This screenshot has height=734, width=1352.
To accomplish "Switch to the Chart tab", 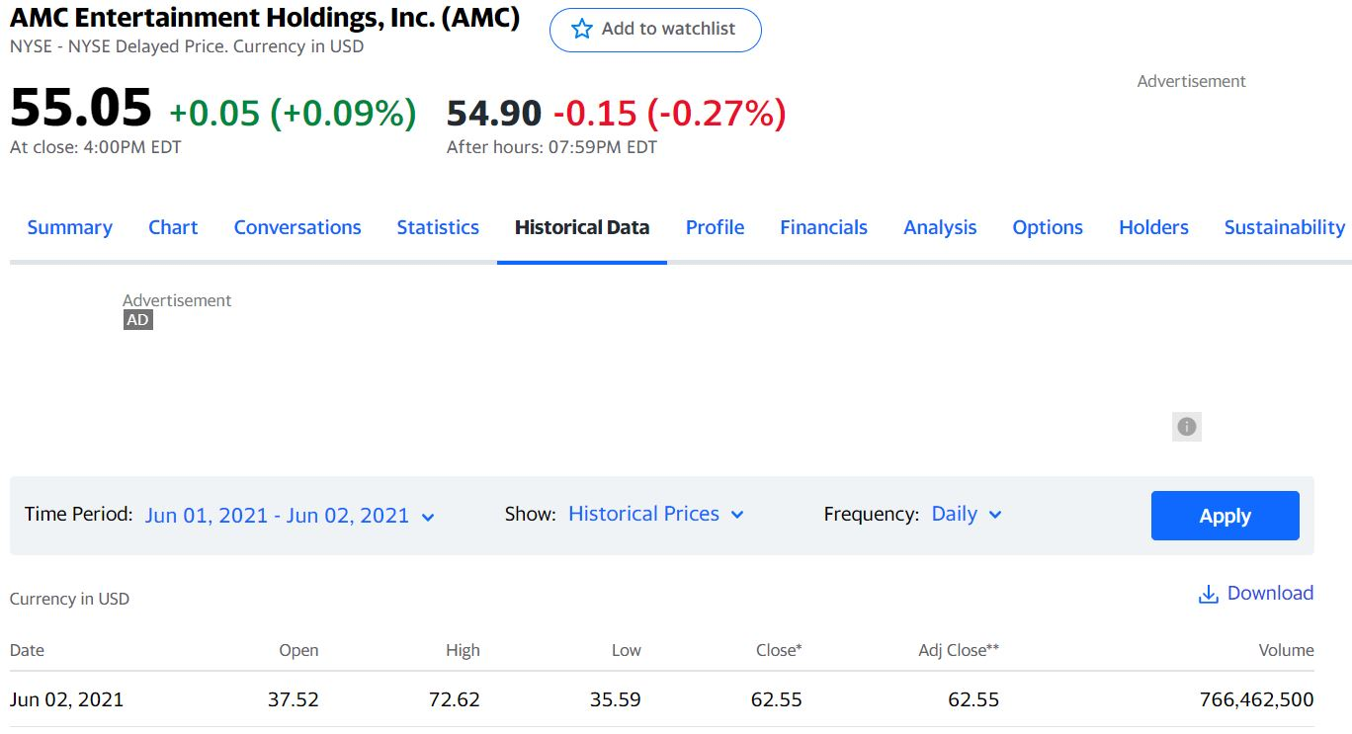I will 173,227.
